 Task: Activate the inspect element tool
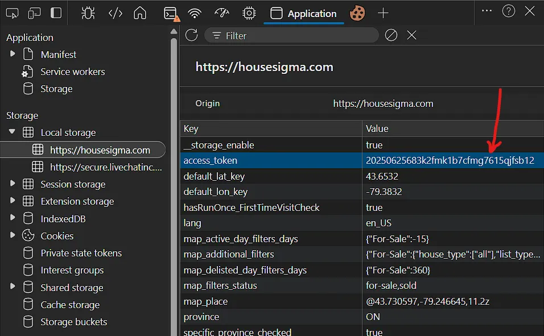(x=12, y=13)
